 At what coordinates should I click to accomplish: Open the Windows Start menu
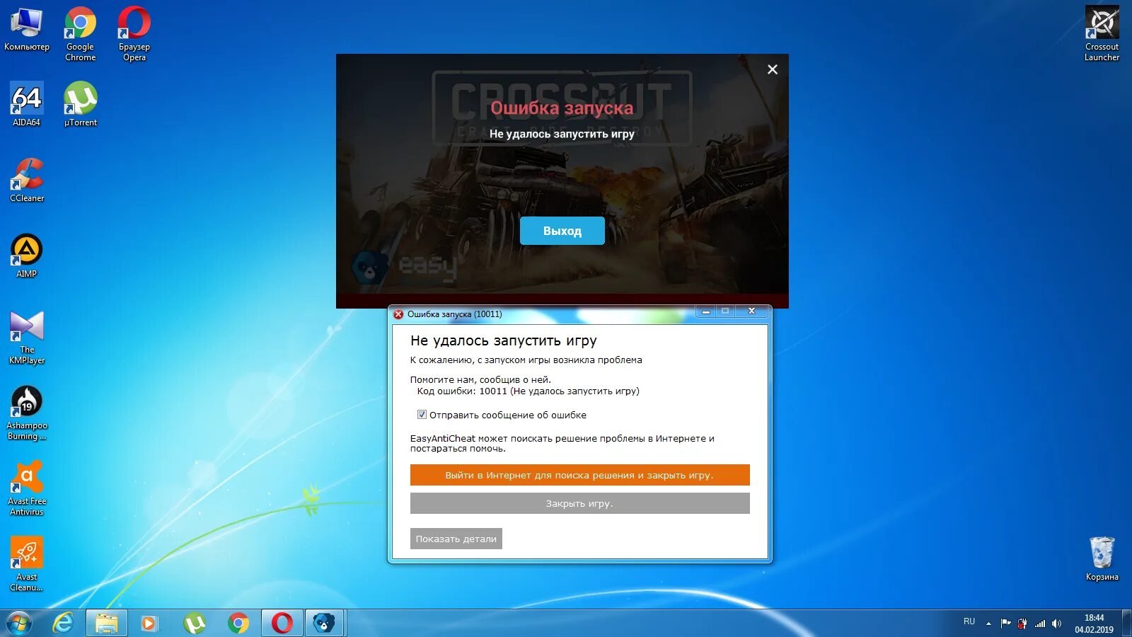pyautogui.click(x=19, y=623)
